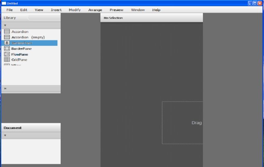Image resolution: width=264 pixels, height=167 pixels.
Task: Expand the collapsed Library section below list
Action: (x=5, y=88)
